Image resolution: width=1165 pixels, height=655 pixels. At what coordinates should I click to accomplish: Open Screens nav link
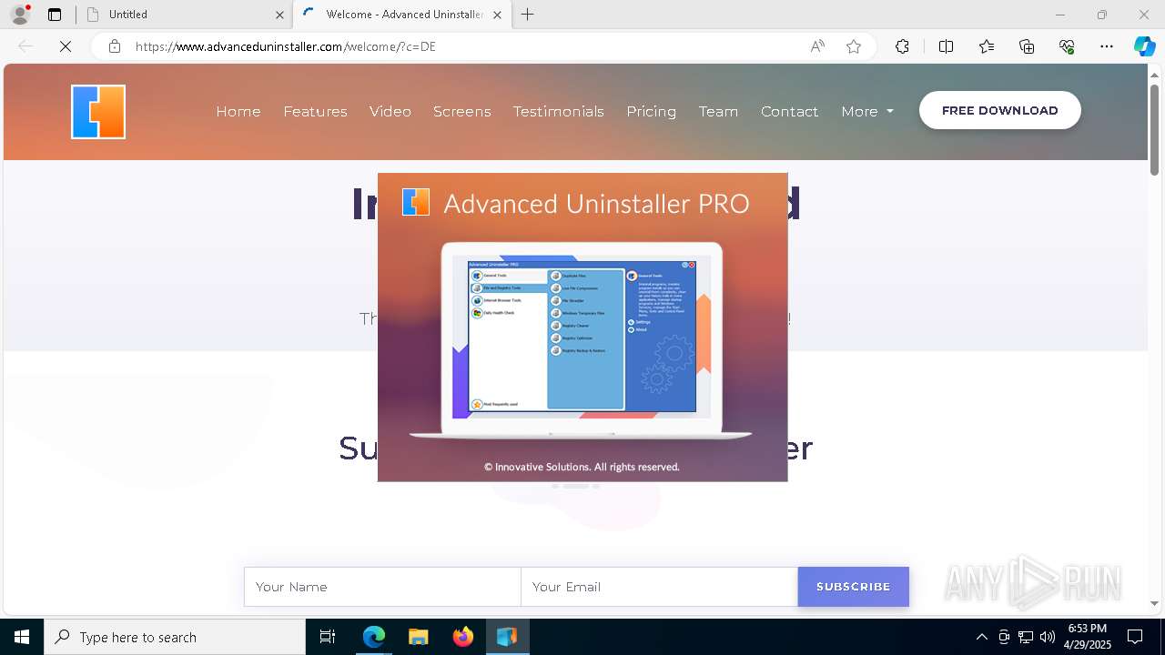point(462,111)
